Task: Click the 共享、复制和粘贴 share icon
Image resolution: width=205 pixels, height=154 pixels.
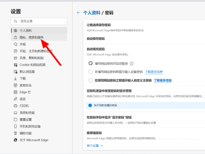Action: coord(16,58)
